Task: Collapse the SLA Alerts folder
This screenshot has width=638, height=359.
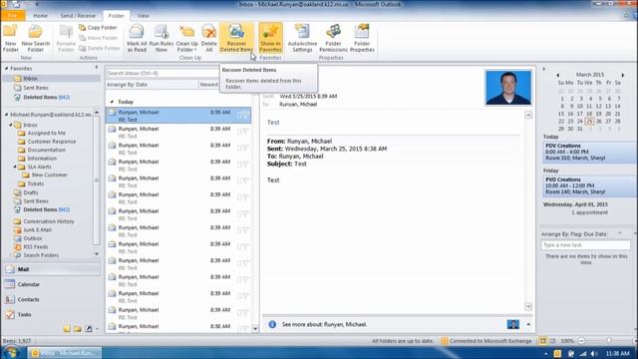Action: [x=15, y=167]
